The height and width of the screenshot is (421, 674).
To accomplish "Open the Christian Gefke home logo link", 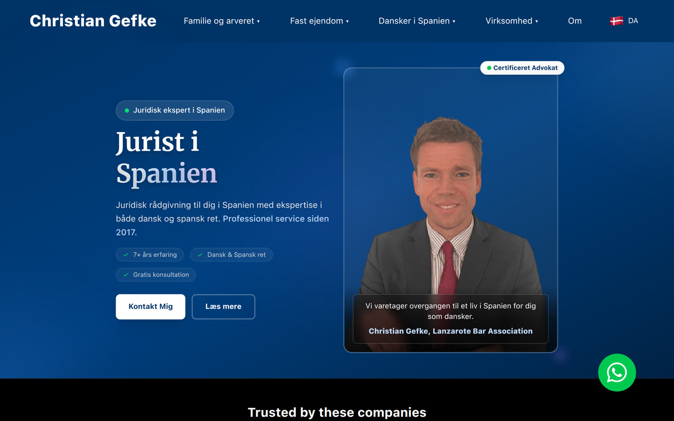I will pyautogui.click(x=93, y=21).
